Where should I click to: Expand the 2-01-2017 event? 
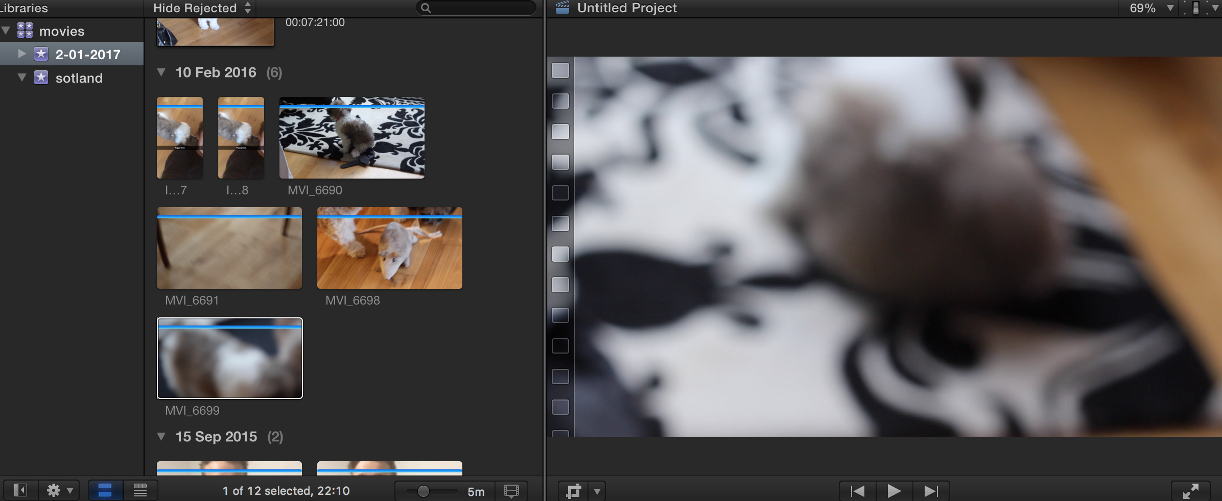point(22,54)
